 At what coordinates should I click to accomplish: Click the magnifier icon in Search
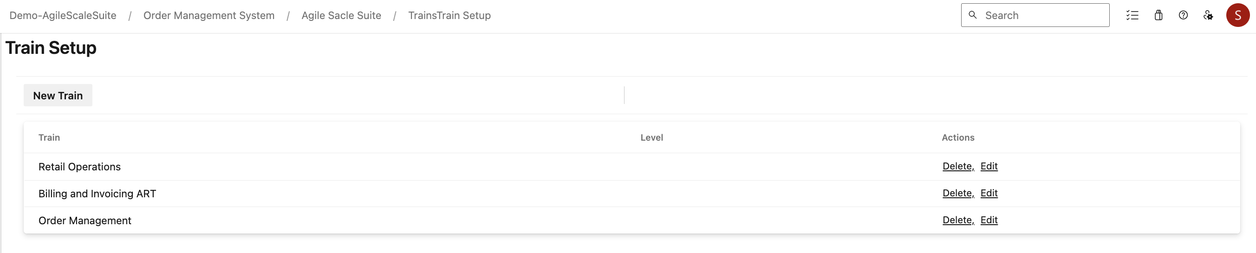click(973, 15)
